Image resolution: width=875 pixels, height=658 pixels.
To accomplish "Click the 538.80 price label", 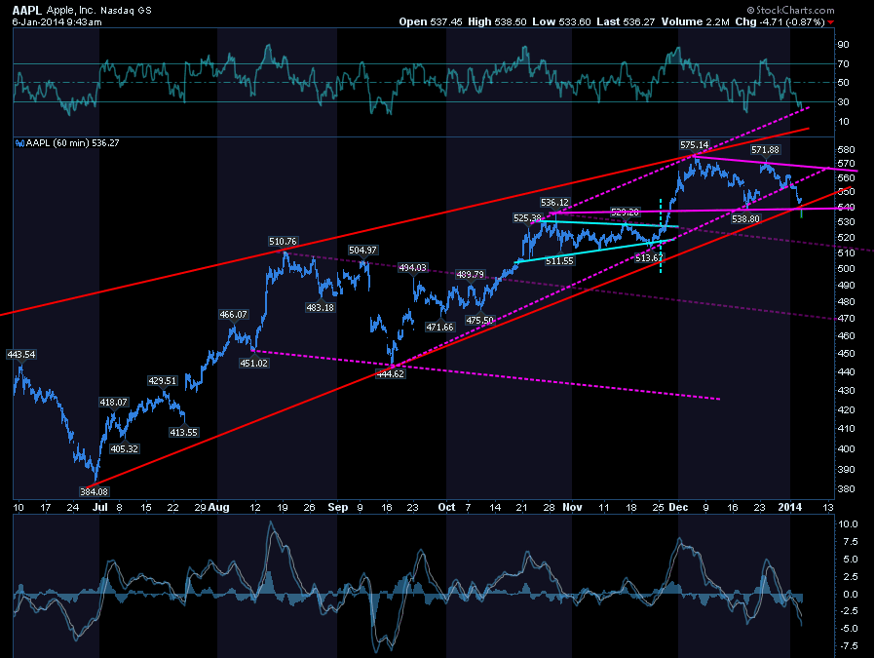I will coord(745,218).
